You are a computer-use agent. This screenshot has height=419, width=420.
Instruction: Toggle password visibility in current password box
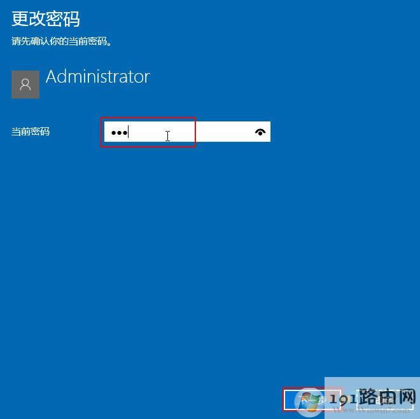coord(260,132)
